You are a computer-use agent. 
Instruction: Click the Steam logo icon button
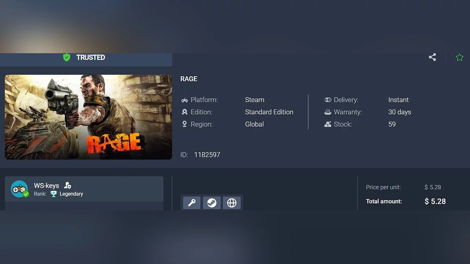pyautogui.click(x=212, y=203)
